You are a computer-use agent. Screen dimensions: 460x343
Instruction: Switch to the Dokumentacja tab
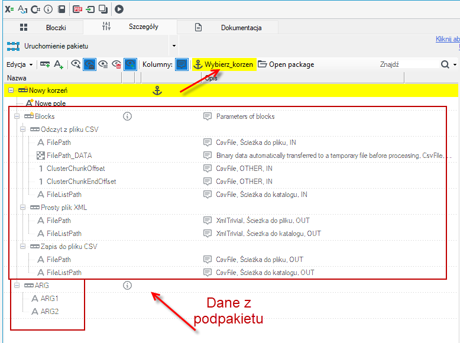pyautogui.click(x=228, y=28)
